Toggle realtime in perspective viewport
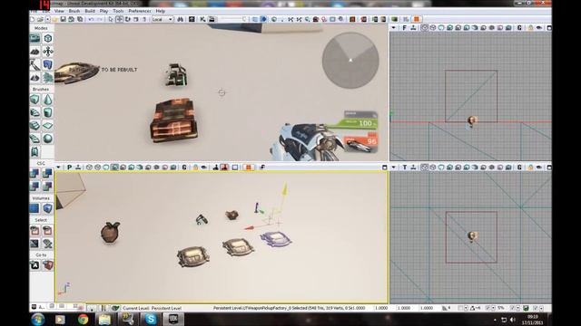Viewport: 581px width, 326px height. tap(78, 168)
